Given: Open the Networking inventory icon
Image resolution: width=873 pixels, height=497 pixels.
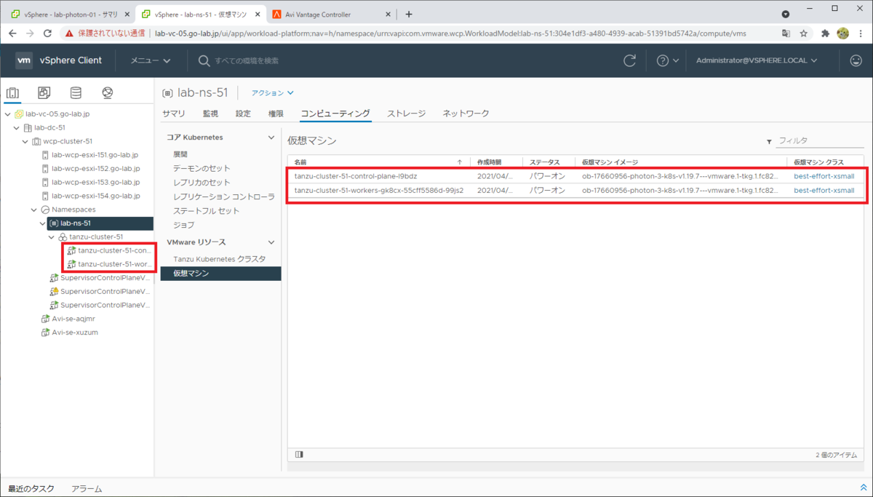Looking at the screenshot, I should click(x=108, y=93).
